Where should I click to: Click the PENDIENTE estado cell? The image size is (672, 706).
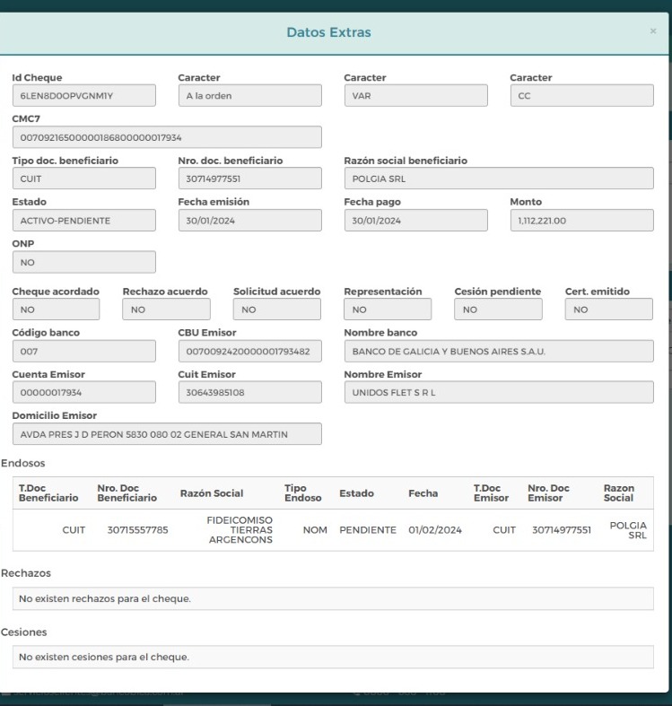click(x=368, y=530)
